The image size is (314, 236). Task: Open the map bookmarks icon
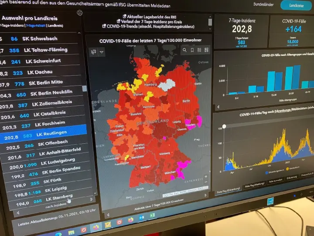[x=192, y=50]
